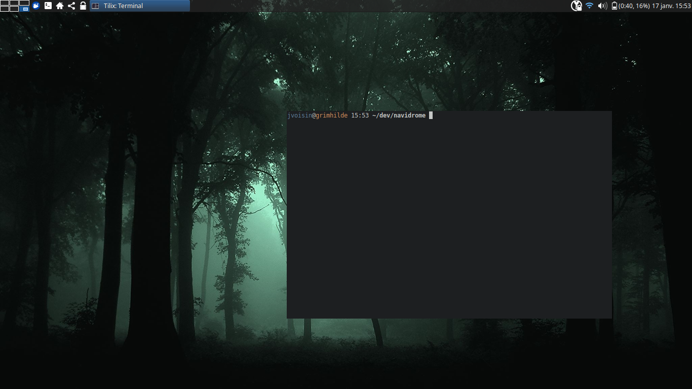Click the battery status icon
692x389 pixels.
pos(614,6)
